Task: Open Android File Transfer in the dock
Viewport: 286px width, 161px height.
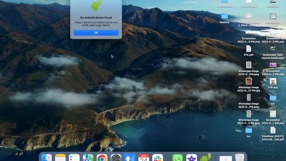Action: click(206, 157)
